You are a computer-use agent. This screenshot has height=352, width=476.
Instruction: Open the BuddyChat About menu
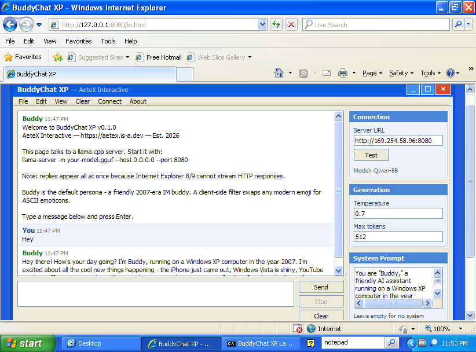[x=138, y=101]
